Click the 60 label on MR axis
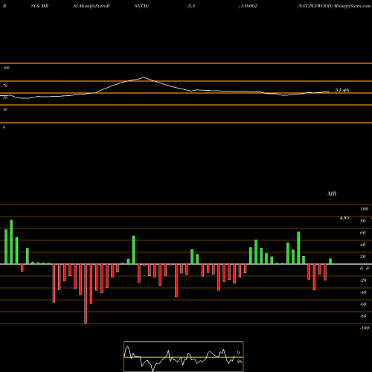Image resolution: width=372 pixels, height=372 pixels. pyautogui.click(x=363, y=233)
